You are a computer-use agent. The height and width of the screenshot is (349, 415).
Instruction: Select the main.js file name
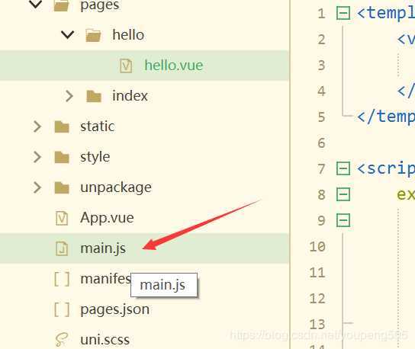tap(103, 248)
